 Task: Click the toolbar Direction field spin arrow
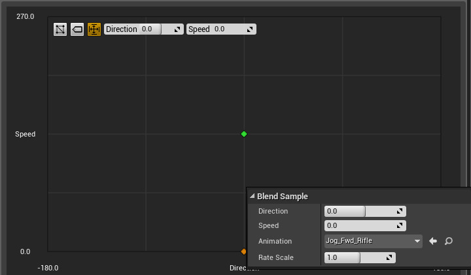(x=177, y=29)
